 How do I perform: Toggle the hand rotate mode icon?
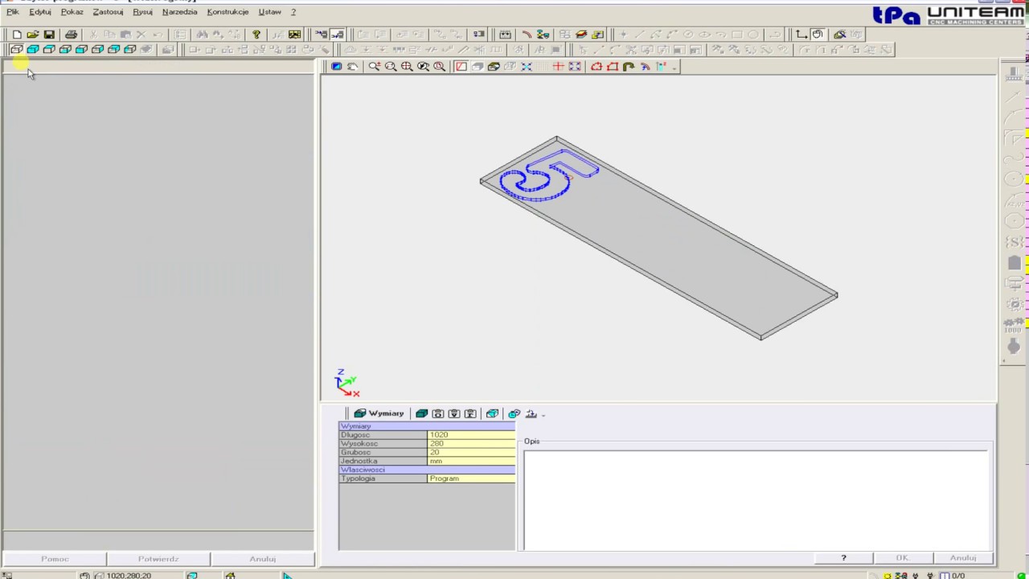pos(818,35)
